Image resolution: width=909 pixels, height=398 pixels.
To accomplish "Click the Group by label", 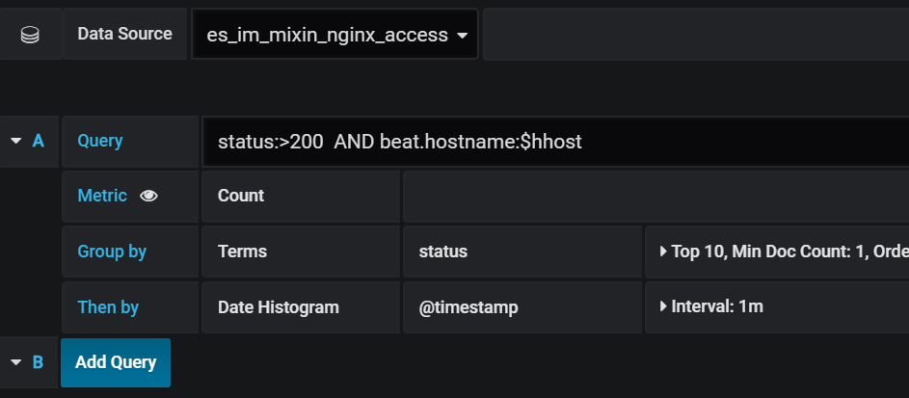I will 112,252.
